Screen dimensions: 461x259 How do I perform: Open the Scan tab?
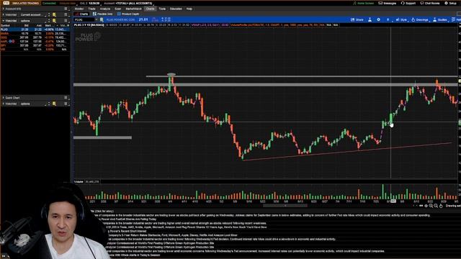(x=118, y=9)
